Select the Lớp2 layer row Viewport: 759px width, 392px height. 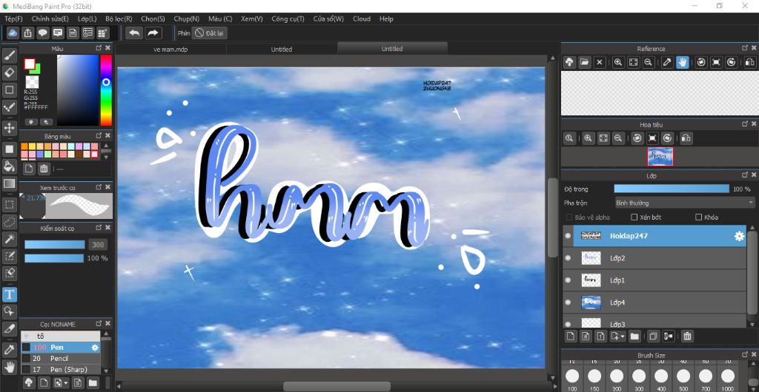655,258
